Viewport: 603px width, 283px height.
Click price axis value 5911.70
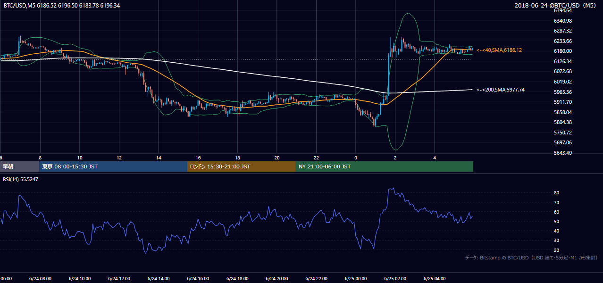coord(563,102)
